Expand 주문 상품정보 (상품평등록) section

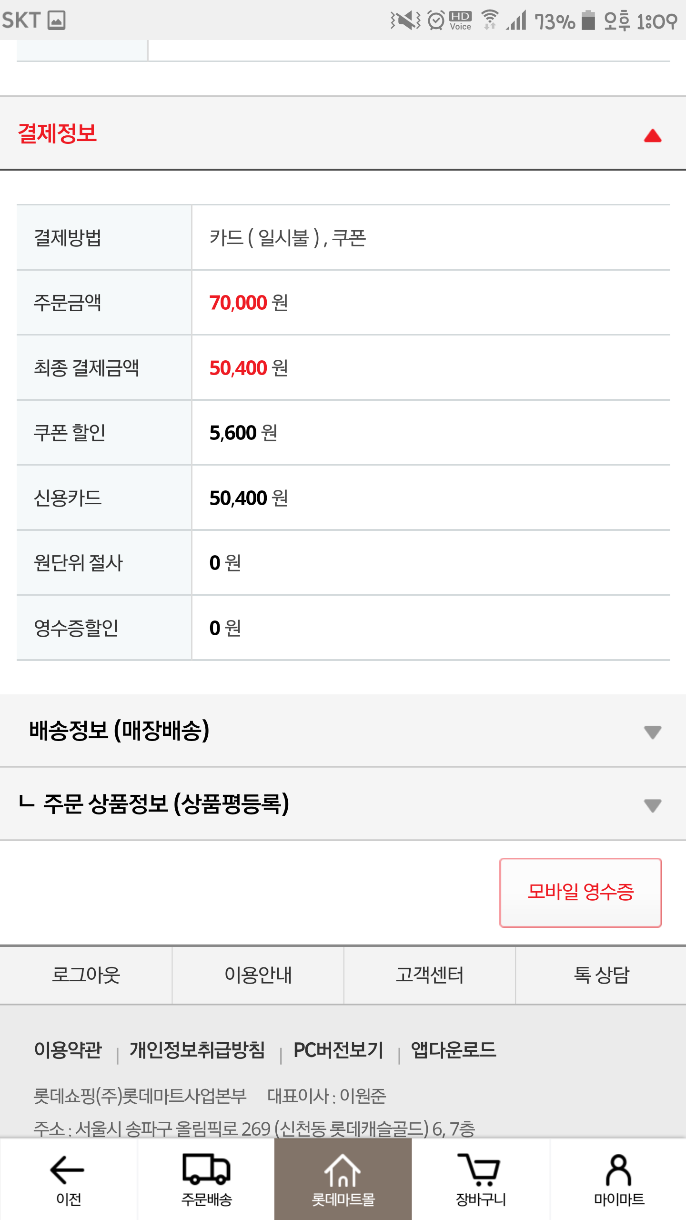tap(652, 805)
